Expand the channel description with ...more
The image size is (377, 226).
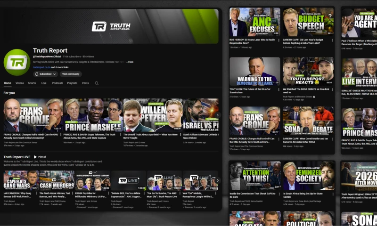(130, 62)
